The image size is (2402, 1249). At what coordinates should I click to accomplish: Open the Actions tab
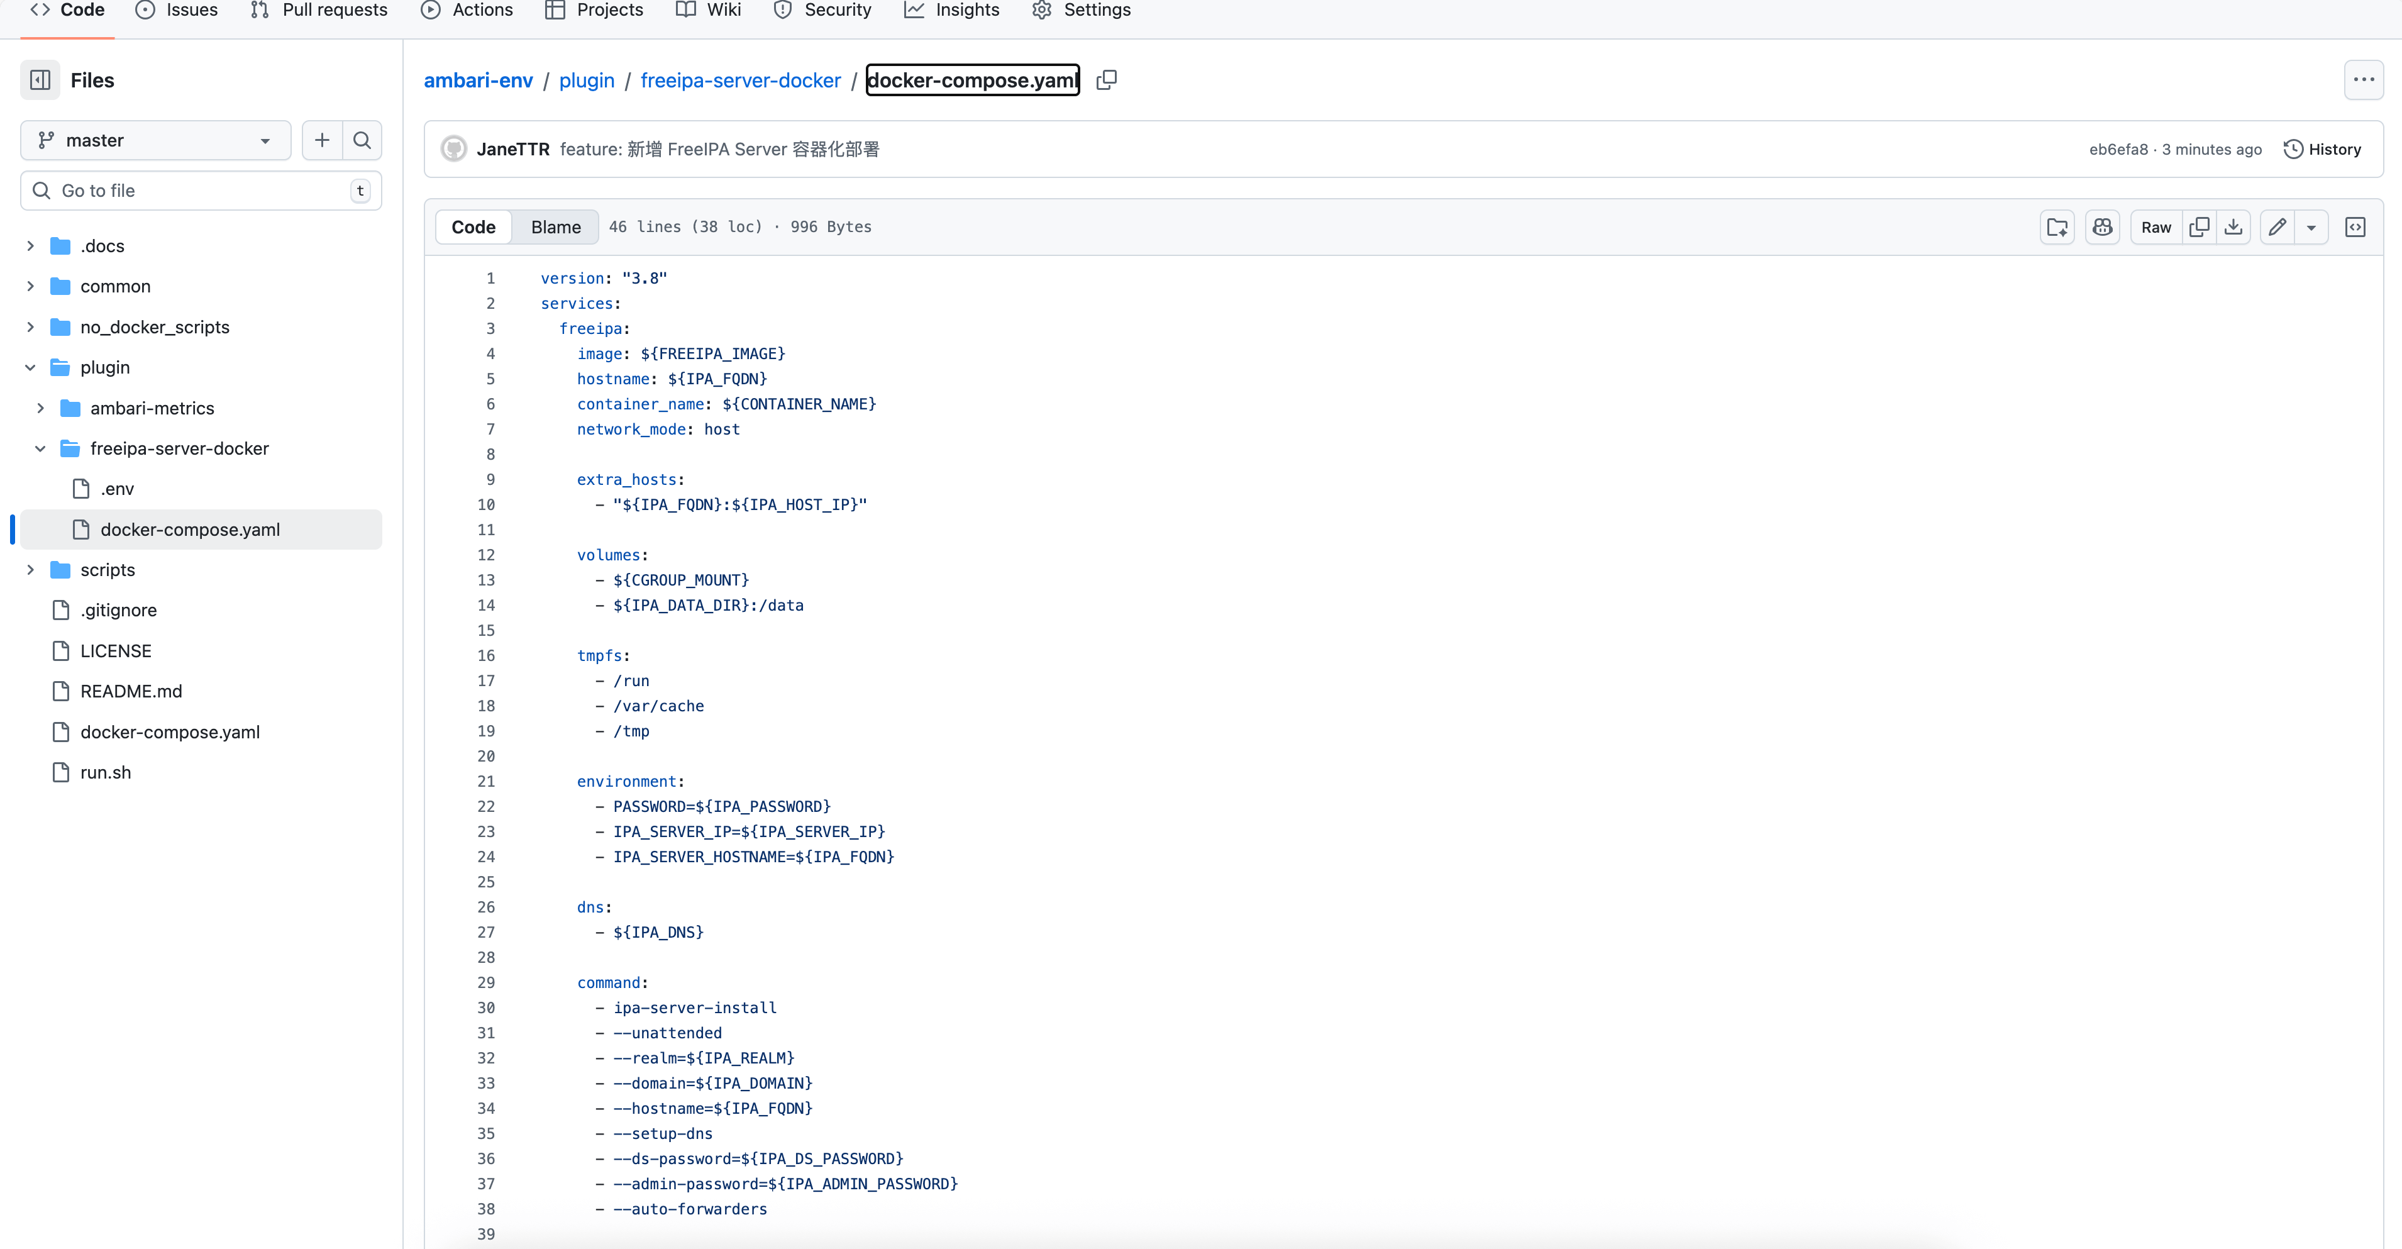[466, 10]
